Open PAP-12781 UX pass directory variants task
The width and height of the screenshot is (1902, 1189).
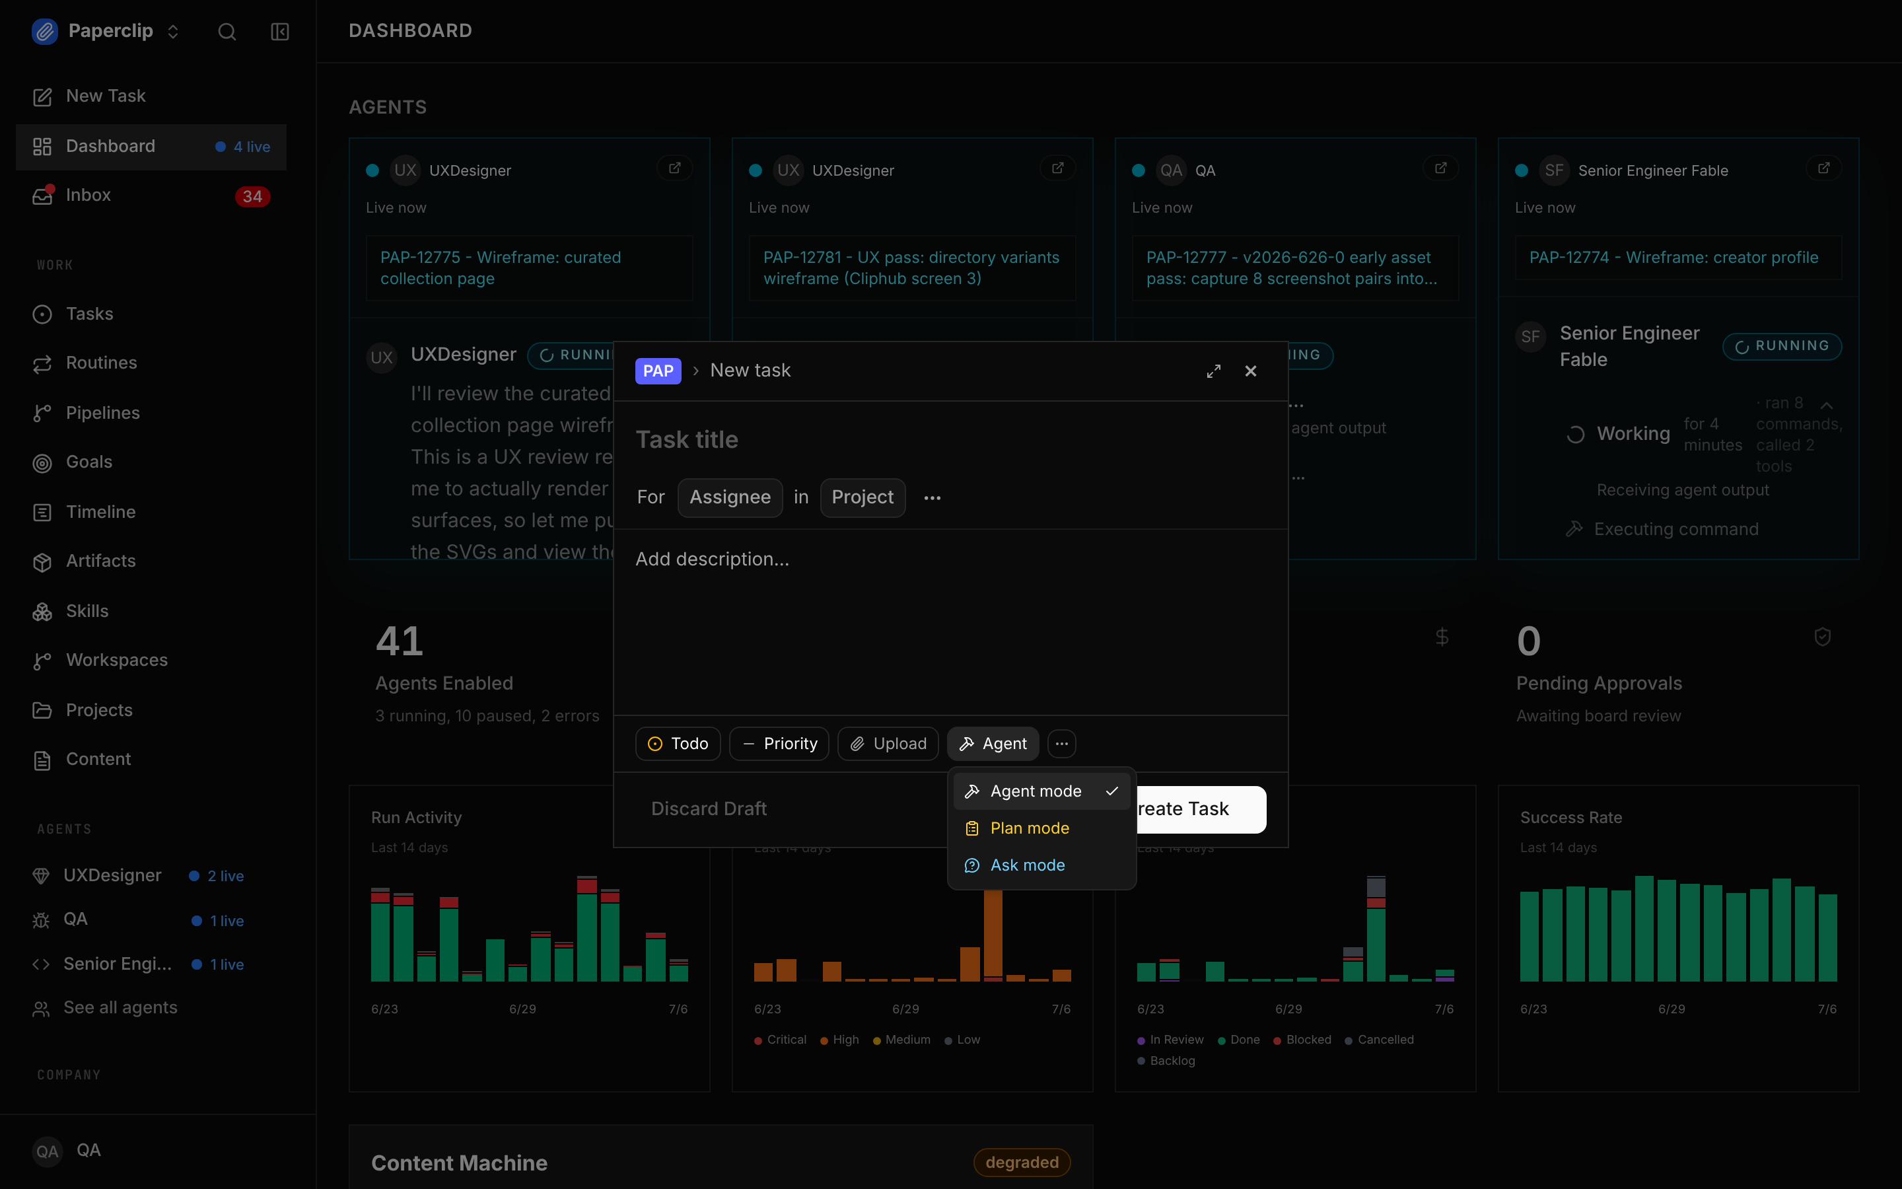911,268
